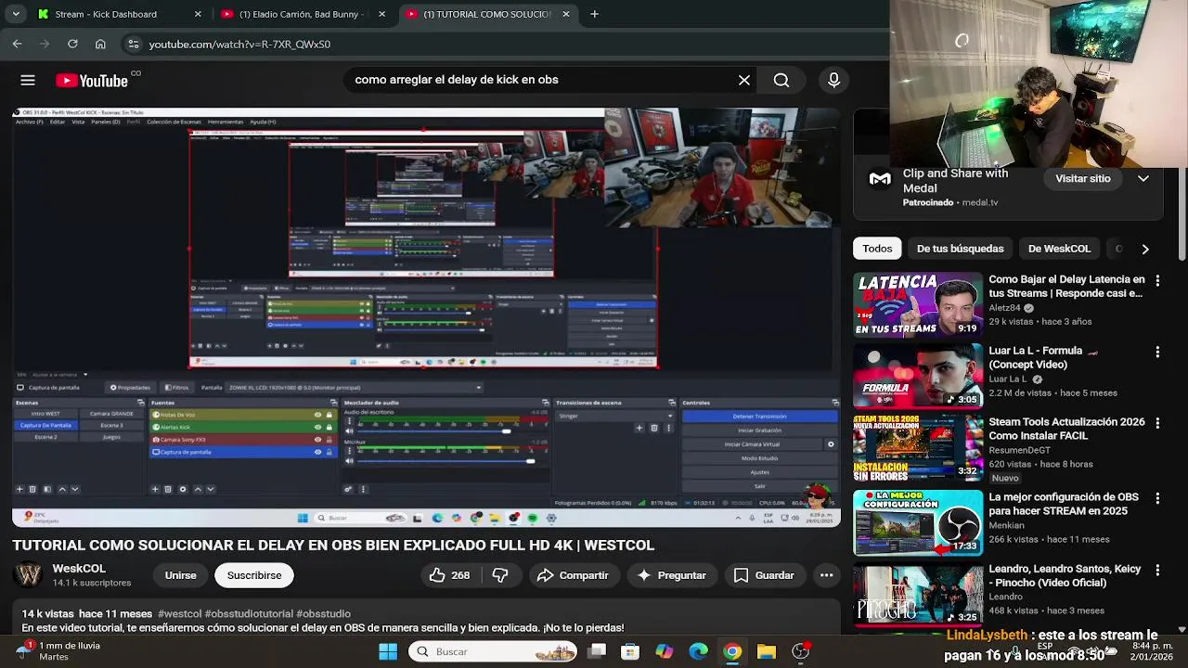Open Chrome home page button
Image resolution: width=1188 pixels, height=668 pixels.
100,44
